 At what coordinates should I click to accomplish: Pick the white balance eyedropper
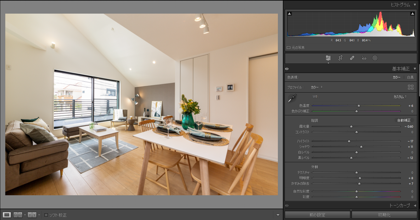[292, 98]
